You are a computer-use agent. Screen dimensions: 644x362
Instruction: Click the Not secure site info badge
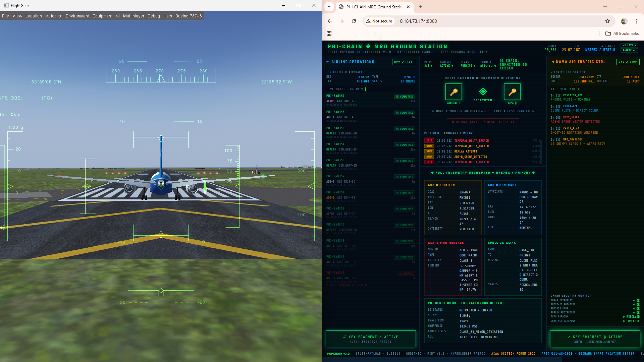(x=379, y=21)
